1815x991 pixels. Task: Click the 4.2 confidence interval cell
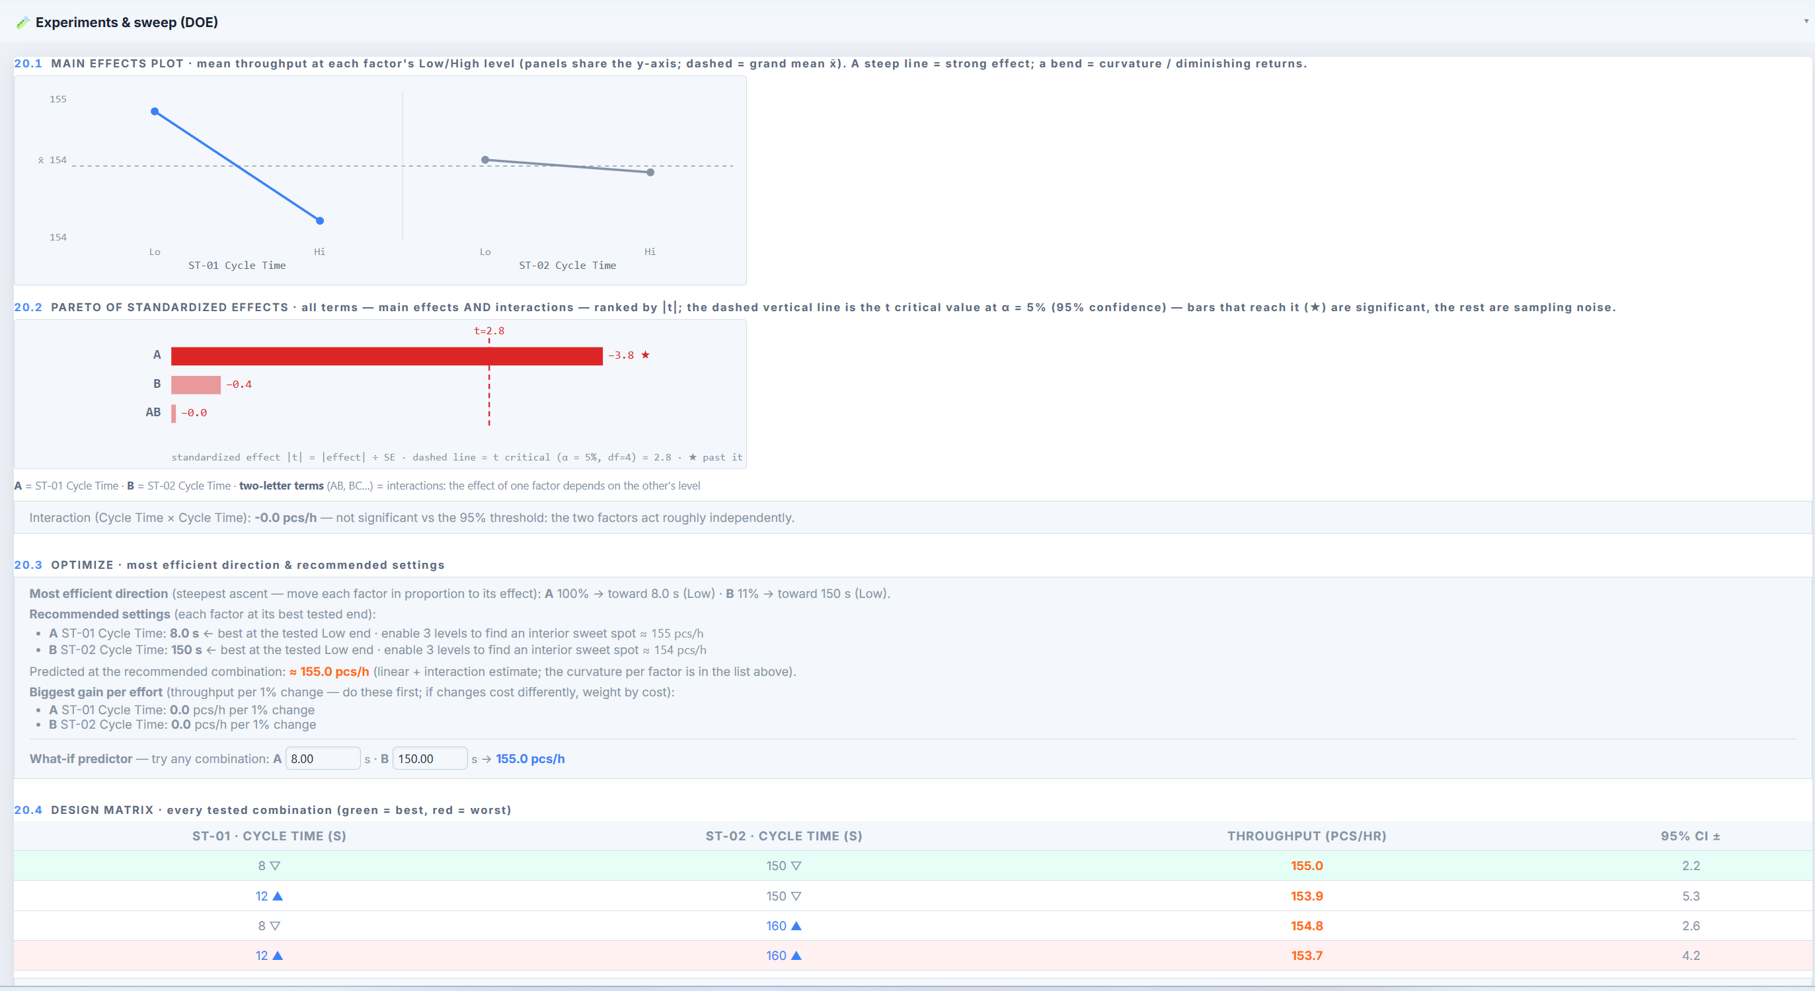click(x=1691, y=956)
